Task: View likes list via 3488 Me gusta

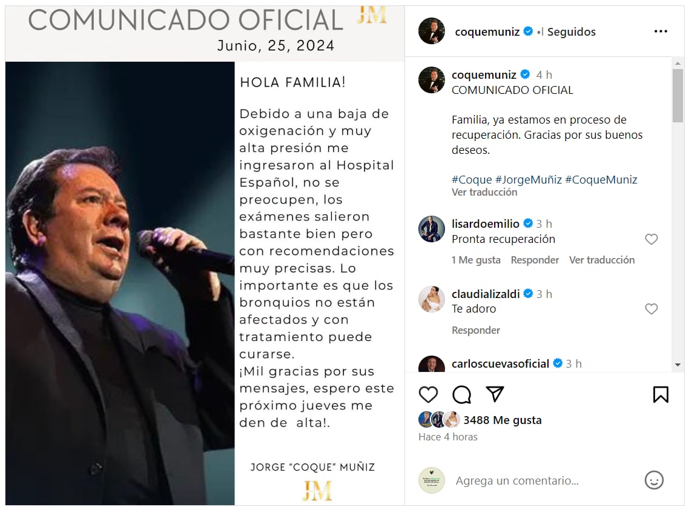Action: click(503, 420)
